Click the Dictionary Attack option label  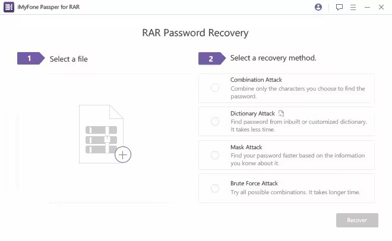(x=252, y=114)
